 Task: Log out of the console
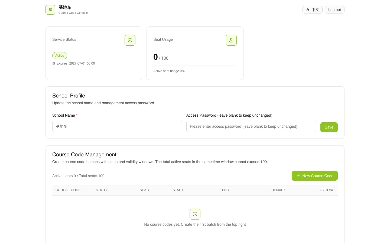(x=334, y=10)
